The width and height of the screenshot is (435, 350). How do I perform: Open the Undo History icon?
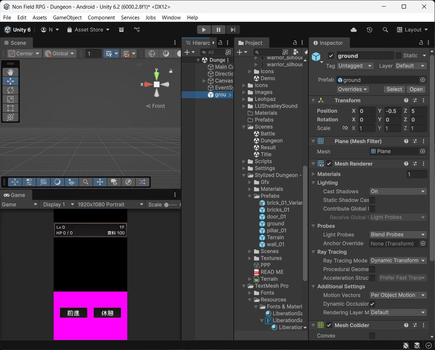369,30
